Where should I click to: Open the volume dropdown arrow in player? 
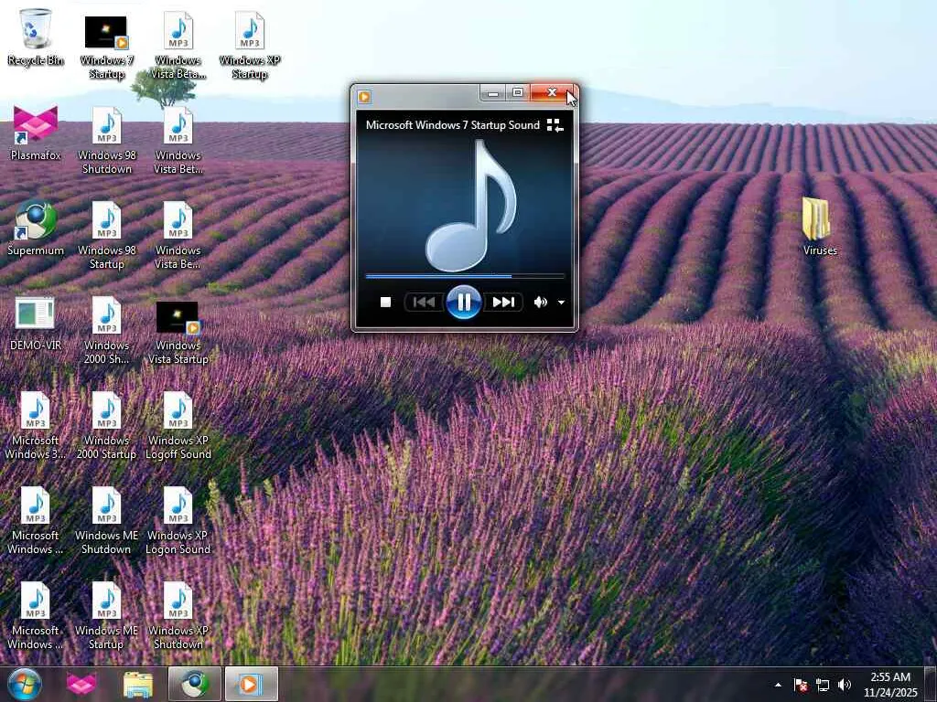[x=561, y=303]
